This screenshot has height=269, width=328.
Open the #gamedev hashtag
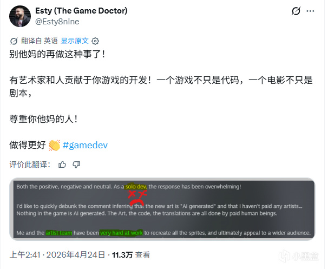[85, 145]
